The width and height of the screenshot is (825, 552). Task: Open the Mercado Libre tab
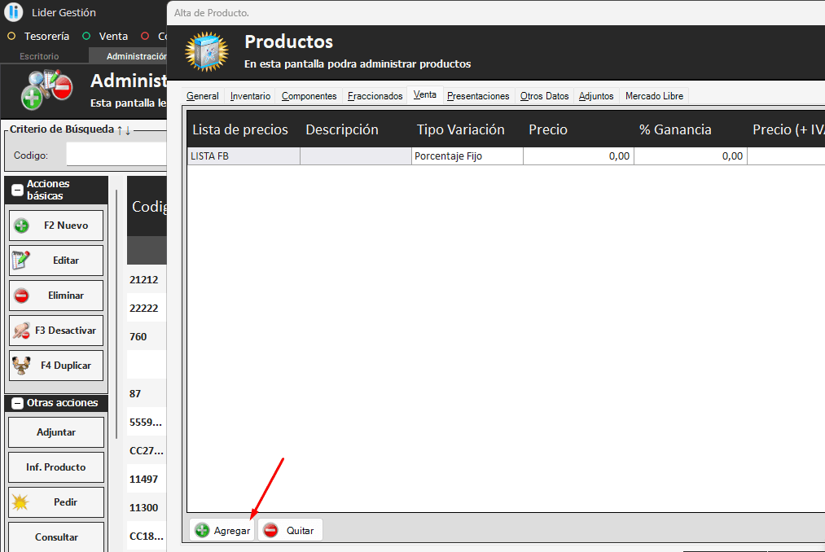(654, 96)
